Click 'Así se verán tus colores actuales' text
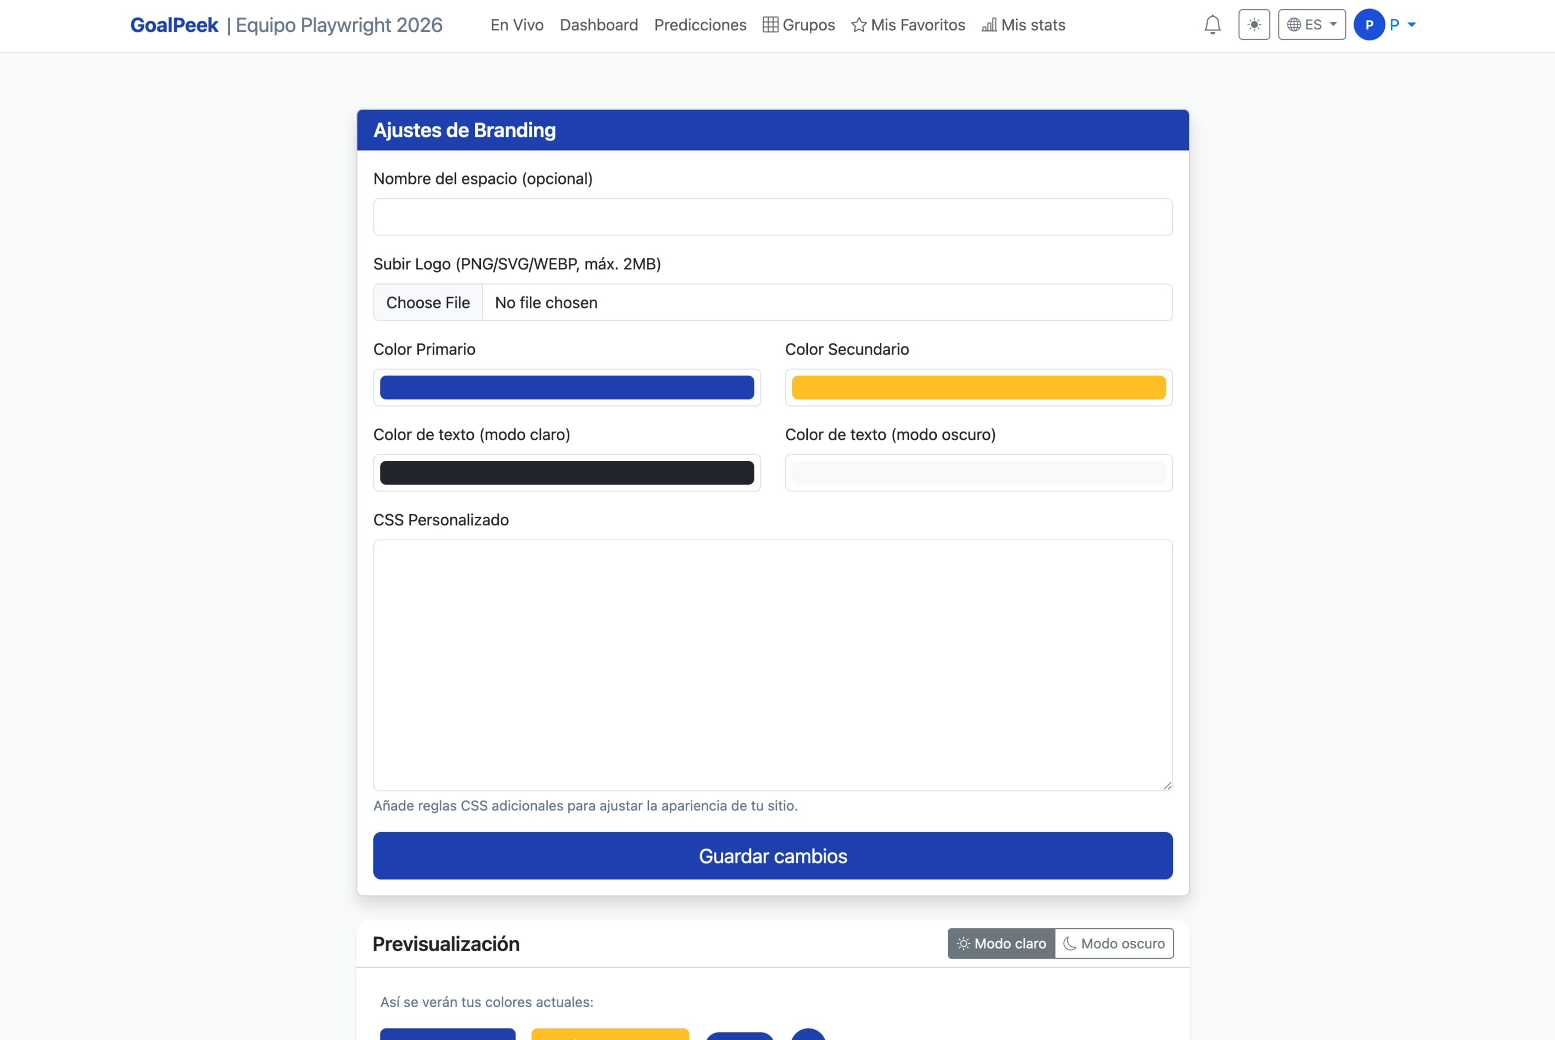The height and width of the screenshot is (1040, 1555). [486, 1001]
